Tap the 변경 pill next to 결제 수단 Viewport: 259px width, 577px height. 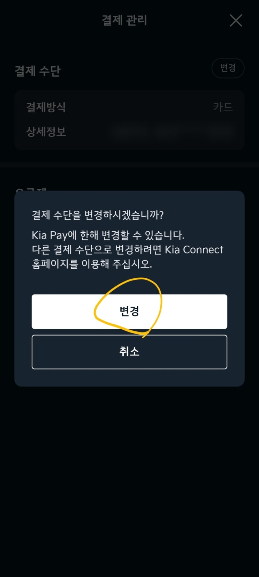coord(228,68)
